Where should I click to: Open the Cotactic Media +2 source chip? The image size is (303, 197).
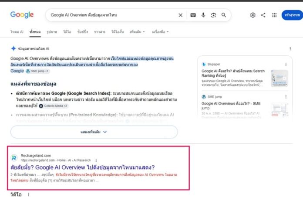[54, 106]
